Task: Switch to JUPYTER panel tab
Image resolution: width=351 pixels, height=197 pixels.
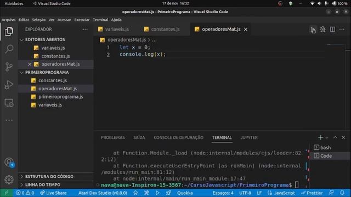Action: click(249, 137)
